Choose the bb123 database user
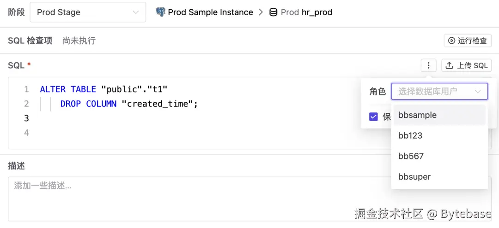499x228 pixels. pyautogui.click(x=410, y=135)
